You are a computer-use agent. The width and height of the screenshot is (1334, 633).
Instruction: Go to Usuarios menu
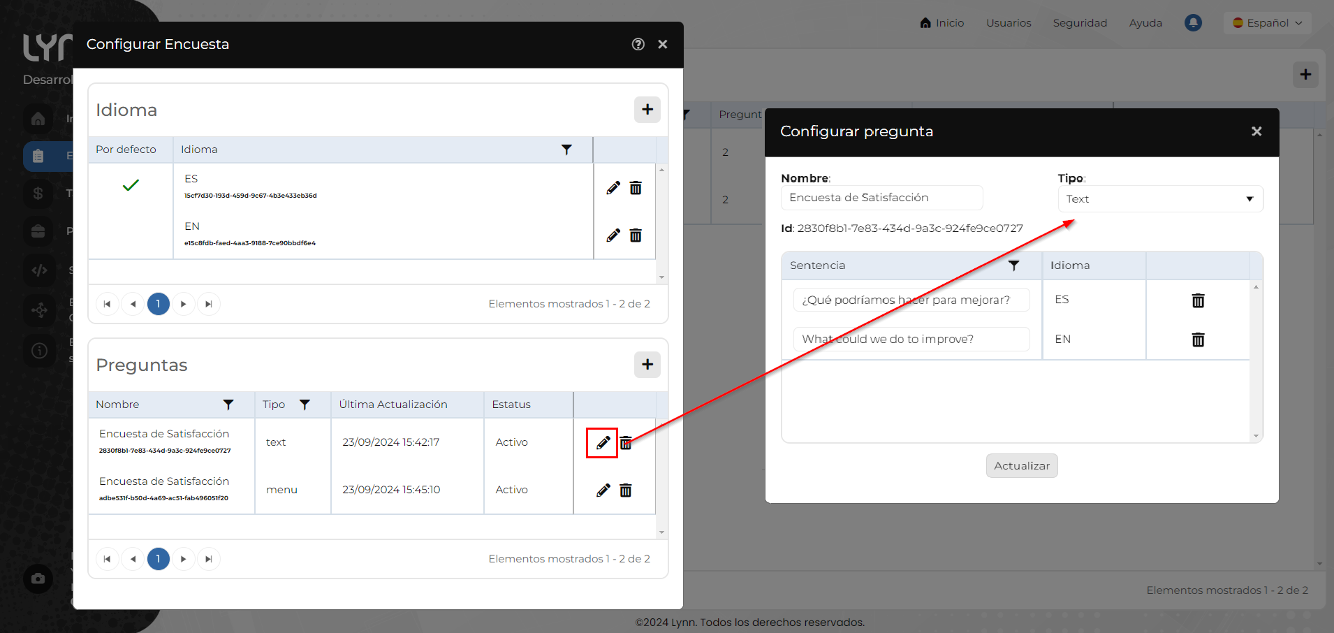point(1008,23)
